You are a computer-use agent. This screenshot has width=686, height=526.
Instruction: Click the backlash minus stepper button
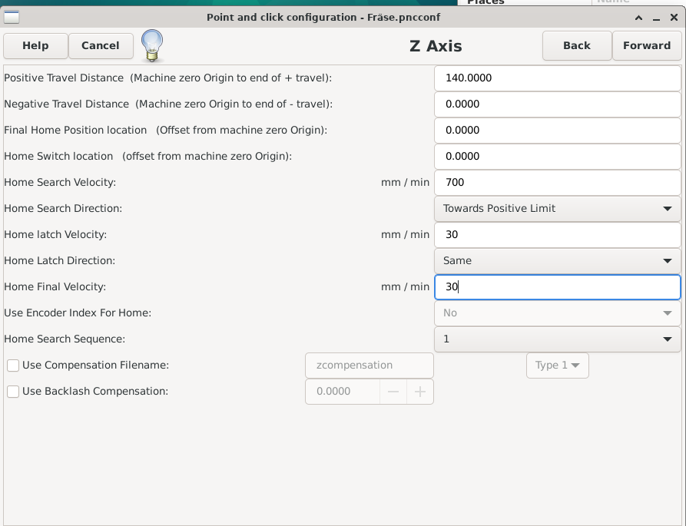(x=393, y=392)
